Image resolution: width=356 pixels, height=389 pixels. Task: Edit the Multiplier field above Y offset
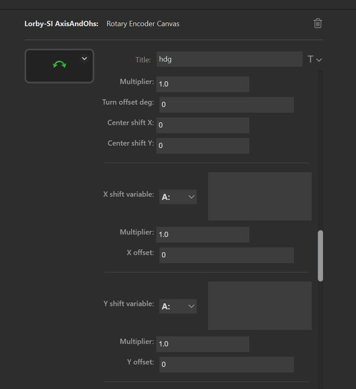point(203,344)
